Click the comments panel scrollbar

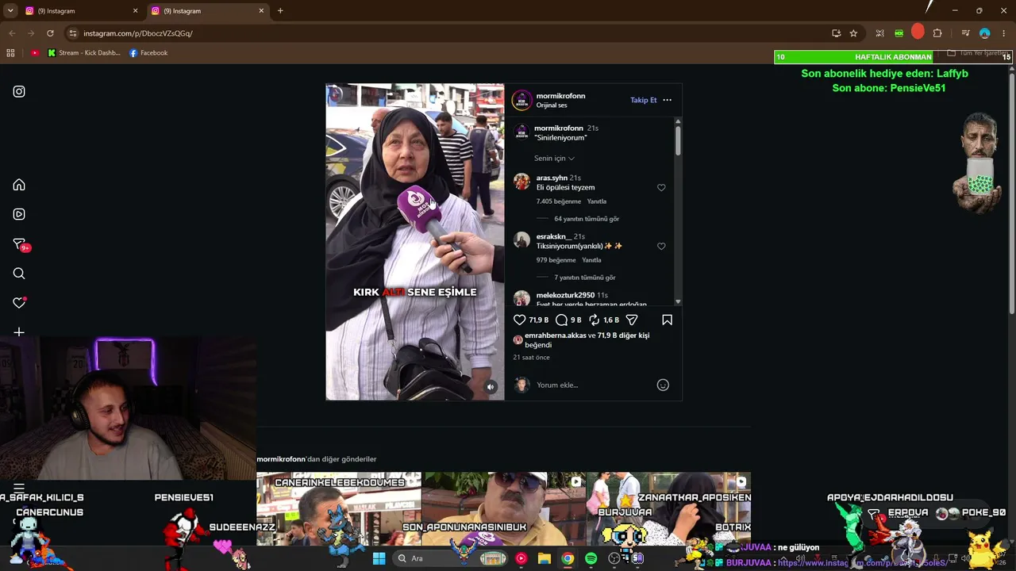coord(678,140)
